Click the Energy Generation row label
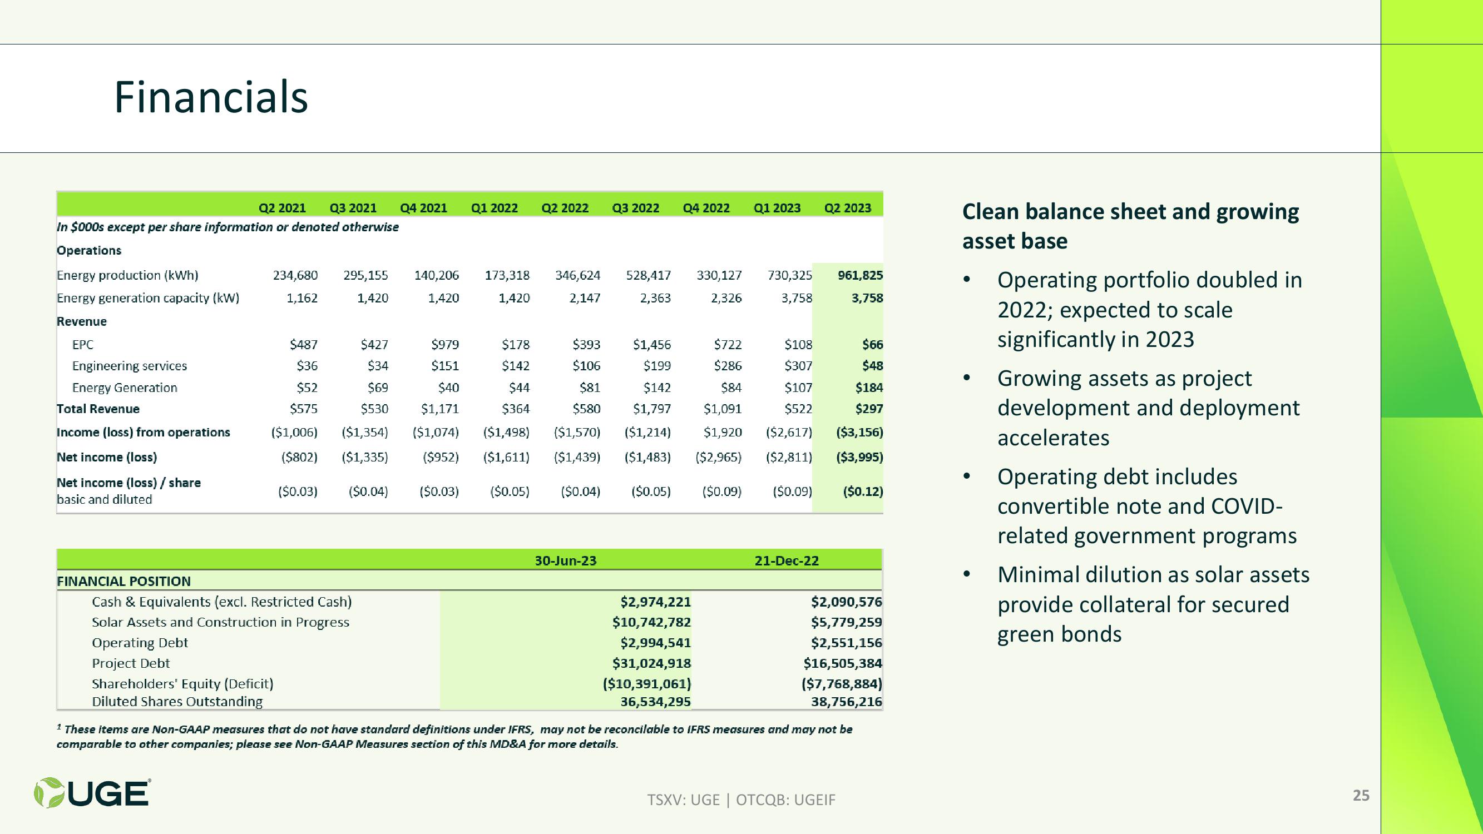Viewport: 1483px width, 834px height. 125,388
